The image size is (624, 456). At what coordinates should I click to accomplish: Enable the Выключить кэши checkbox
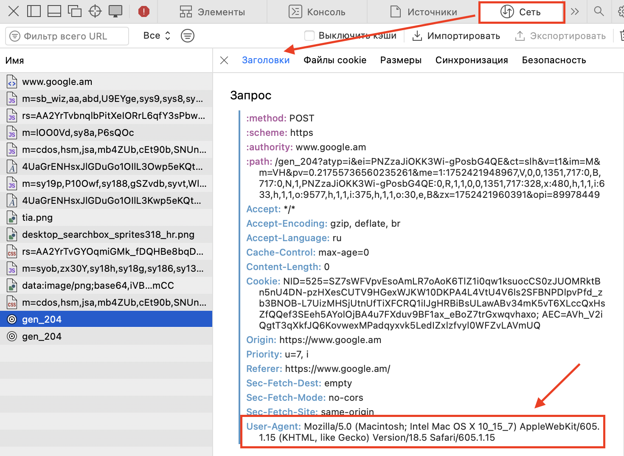point(309,36)
